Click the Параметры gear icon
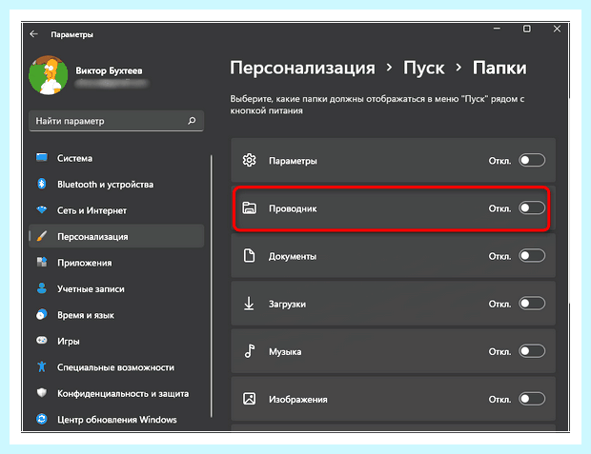The width and height of the screenshot is (591, 454). click(249, 160)
